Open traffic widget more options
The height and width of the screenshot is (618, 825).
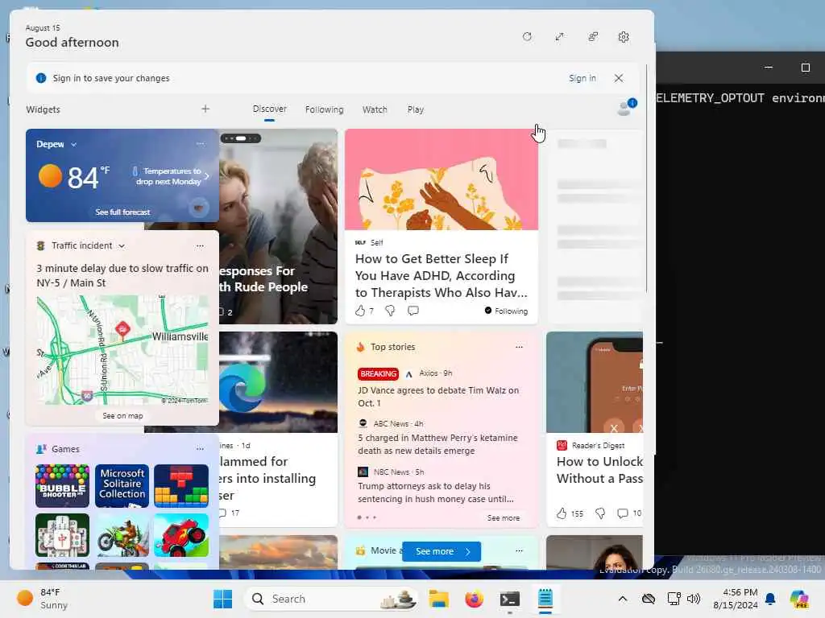[200, 246]
